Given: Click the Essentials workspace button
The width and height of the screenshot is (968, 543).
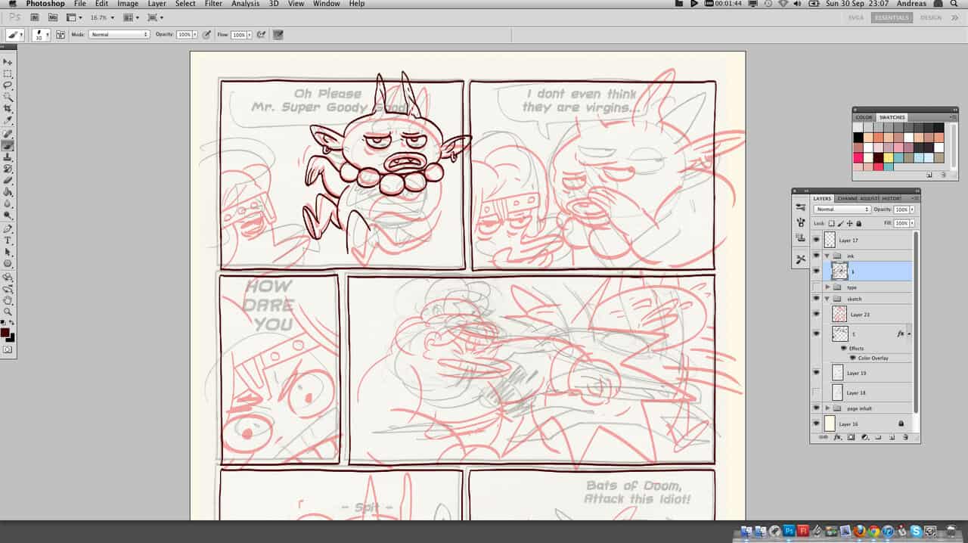Looking at the screenshot, I should 892,17.
